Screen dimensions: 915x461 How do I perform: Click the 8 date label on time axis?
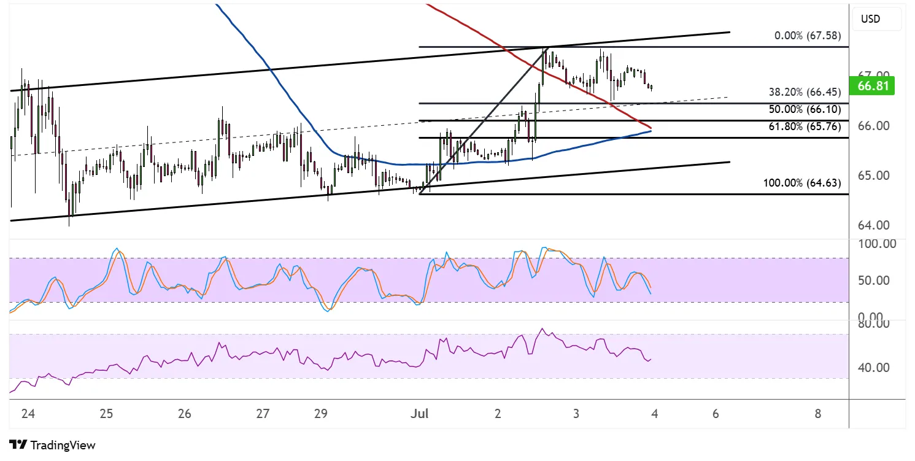click(818, 414)
